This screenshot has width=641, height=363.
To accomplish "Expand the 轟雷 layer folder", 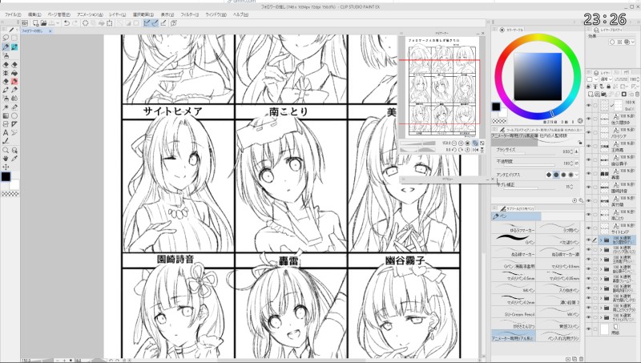I will tap(601, 279).
